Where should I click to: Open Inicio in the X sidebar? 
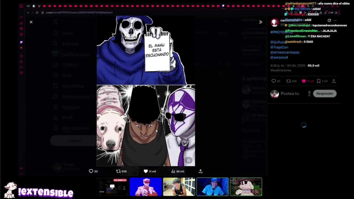click(67, 33)
